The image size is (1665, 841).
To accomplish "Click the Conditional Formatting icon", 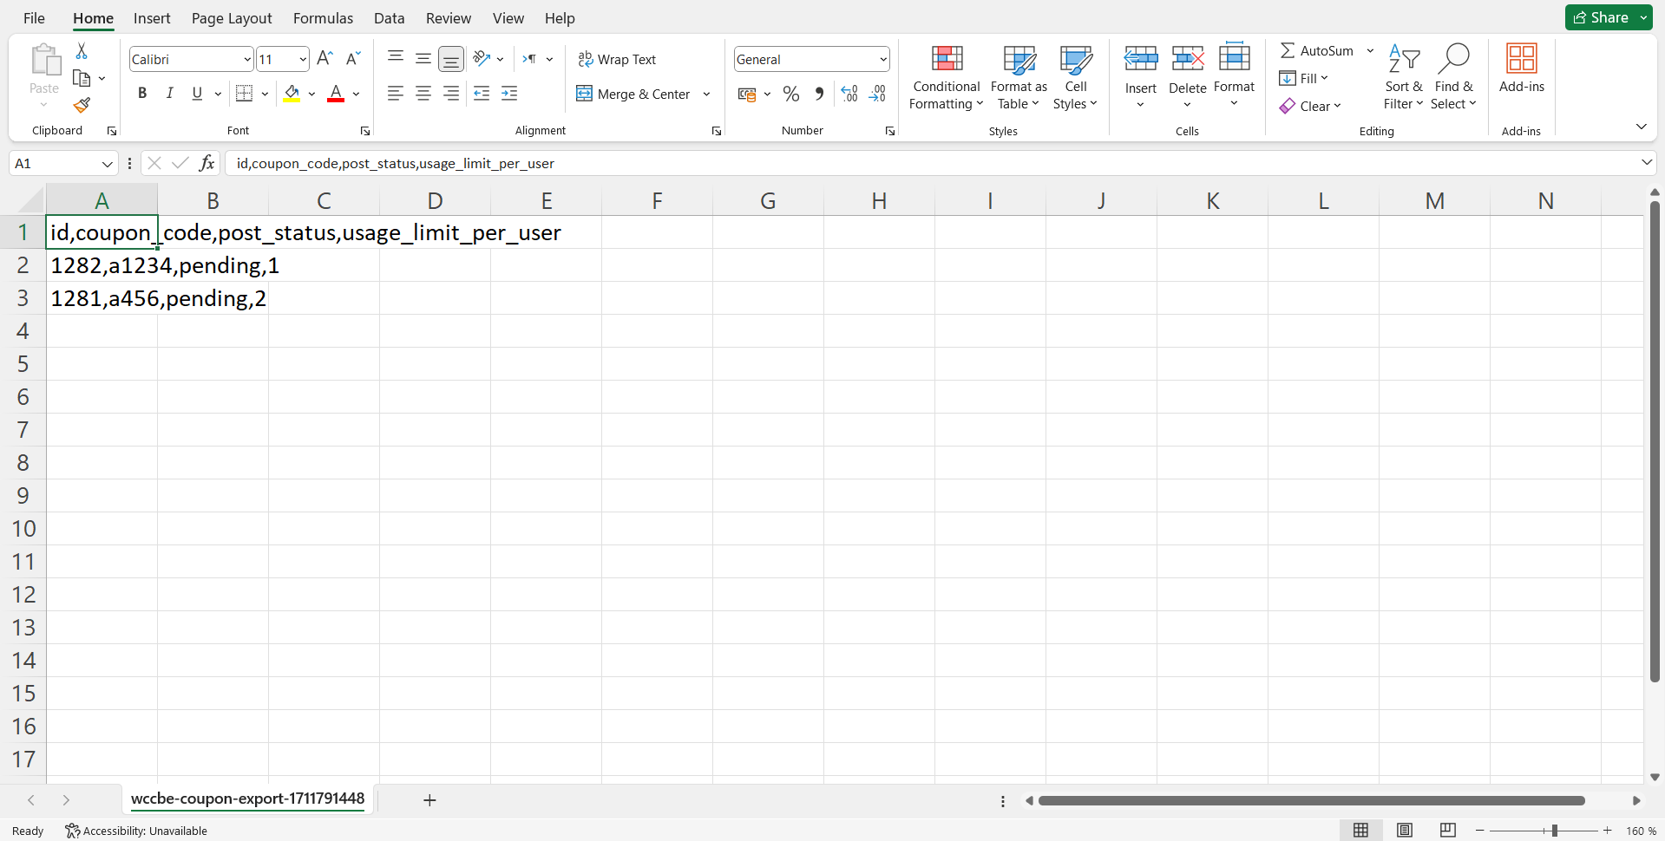I will point(946,59).
